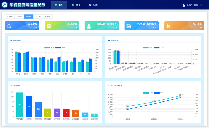Open the 司机人数 - 校内/校外 card
Viewport: 209px width, 128px height.
point(102,26)
